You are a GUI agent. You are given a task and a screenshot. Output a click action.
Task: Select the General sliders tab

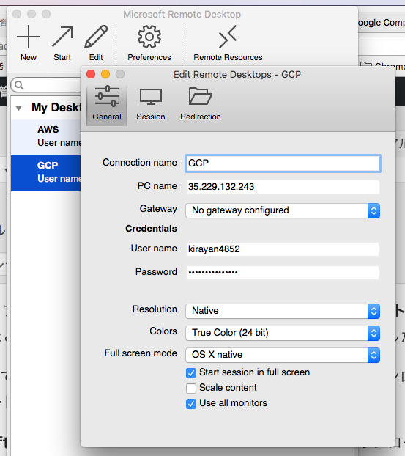tap(107, 104)
